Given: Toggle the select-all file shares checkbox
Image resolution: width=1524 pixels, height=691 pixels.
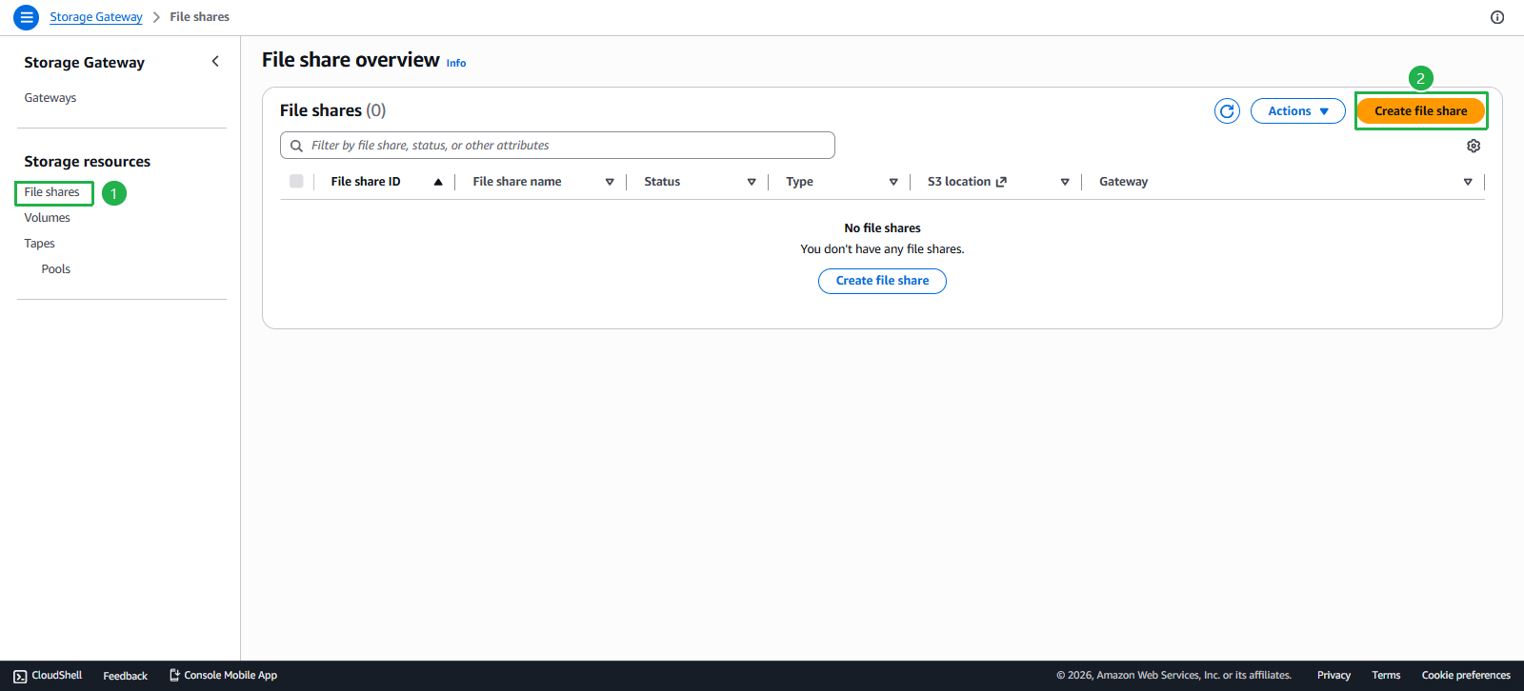Looking at the screenshot, I should point(296,181).
